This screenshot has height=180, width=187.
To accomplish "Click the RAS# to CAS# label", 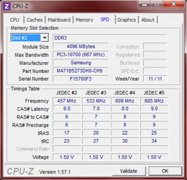I will click(x=33, y=117).
